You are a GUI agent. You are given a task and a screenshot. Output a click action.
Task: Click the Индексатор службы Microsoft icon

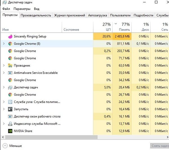[x=10, y=124]
